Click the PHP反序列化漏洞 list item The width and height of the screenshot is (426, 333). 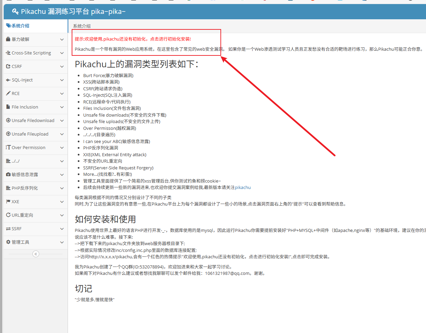[x=101, y=148]
